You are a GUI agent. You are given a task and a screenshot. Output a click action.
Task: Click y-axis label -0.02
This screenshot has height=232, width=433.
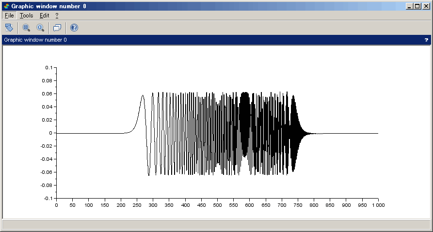[x=46, y=146]
